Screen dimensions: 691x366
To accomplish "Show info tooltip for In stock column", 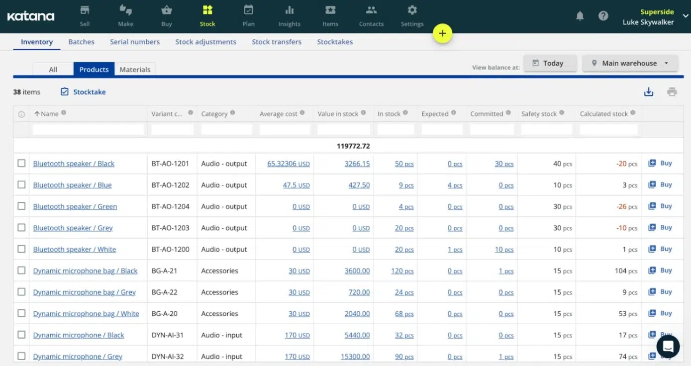I will coord(405,113).
